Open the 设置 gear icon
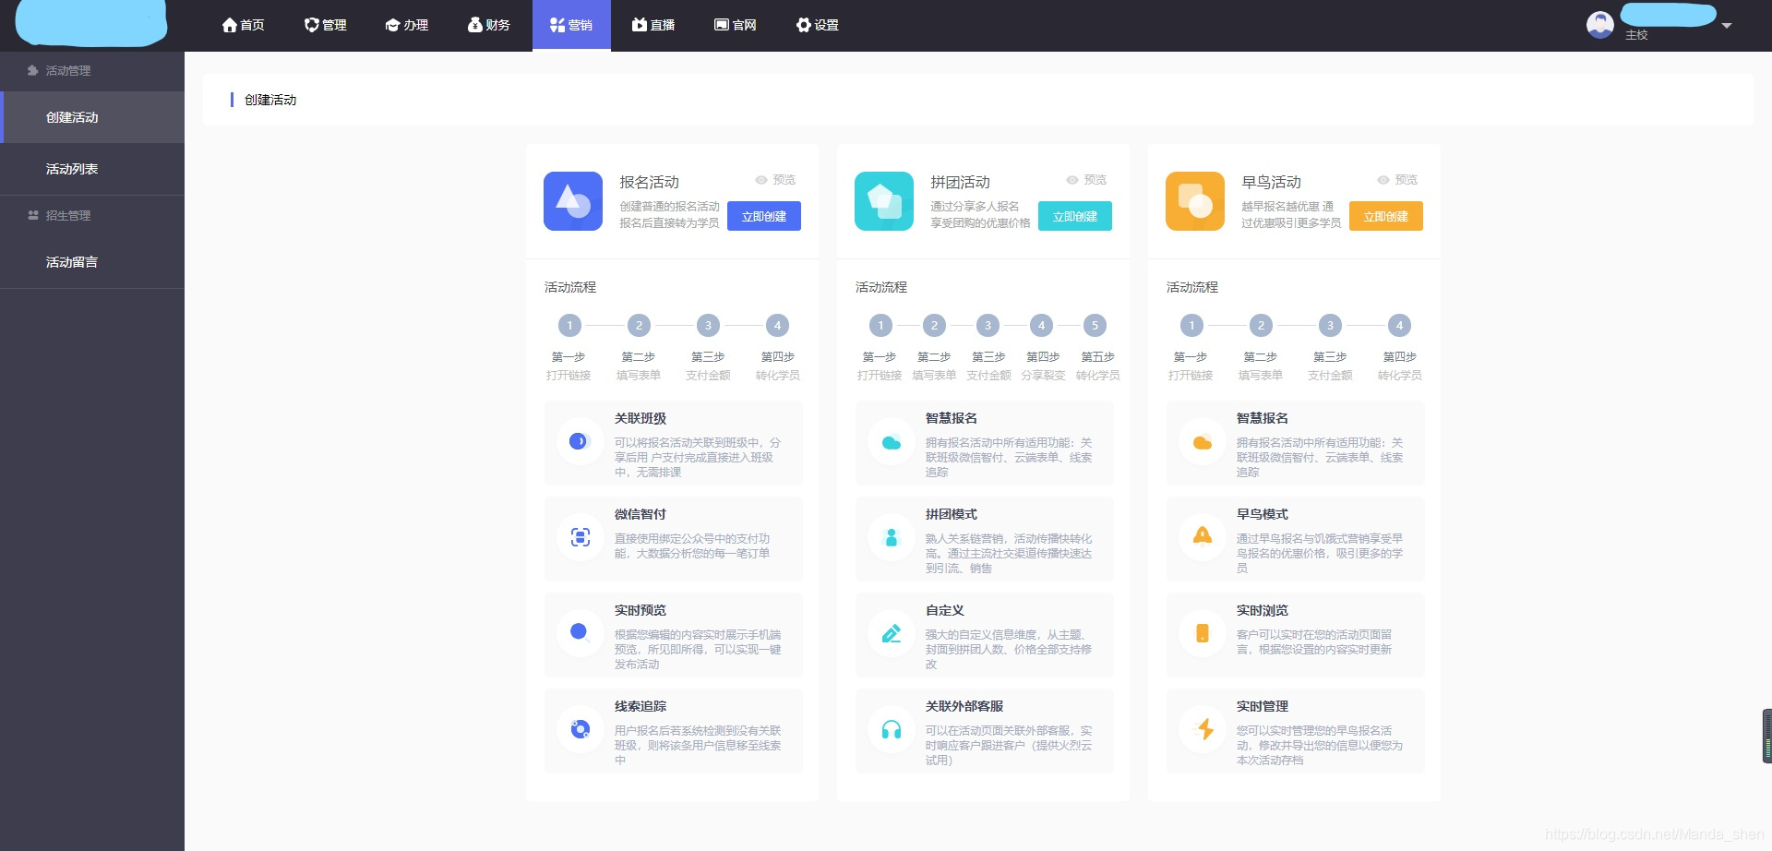The height and width of the screenshot is (851, 1772). click(x=803, y=24)
